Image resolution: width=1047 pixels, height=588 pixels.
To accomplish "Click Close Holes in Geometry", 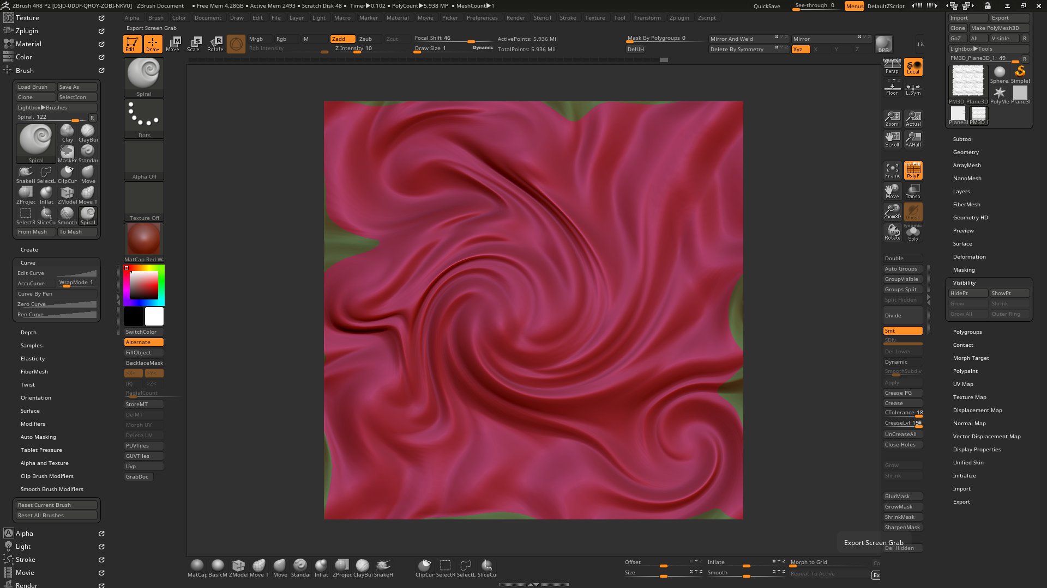I will (x=902, y=444).
